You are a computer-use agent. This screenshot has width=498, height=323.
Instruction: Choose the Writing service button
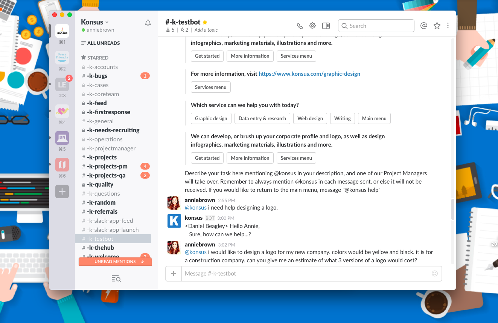(x=343, y=118)
